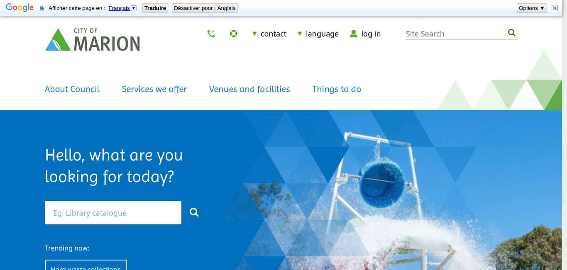Viewport: 567px width, 270px height.
Task: Close the Google translate bar
Action: coord(555,8)
